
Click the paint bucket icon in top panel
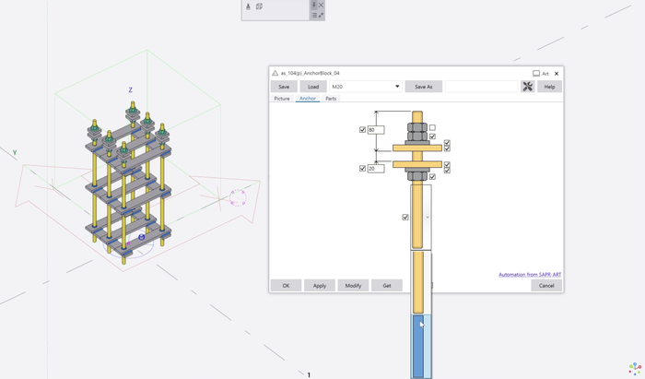pos(248,6)
